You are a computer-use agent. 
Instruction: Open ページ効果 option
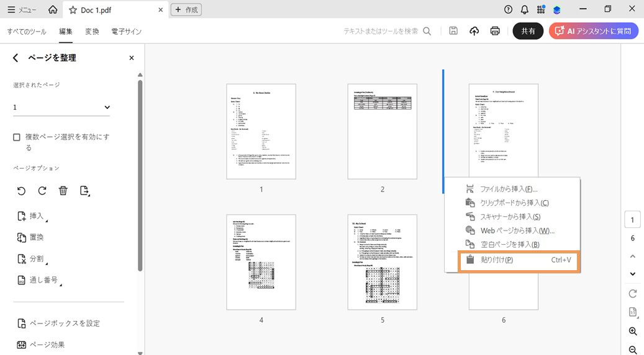point(41,344)
